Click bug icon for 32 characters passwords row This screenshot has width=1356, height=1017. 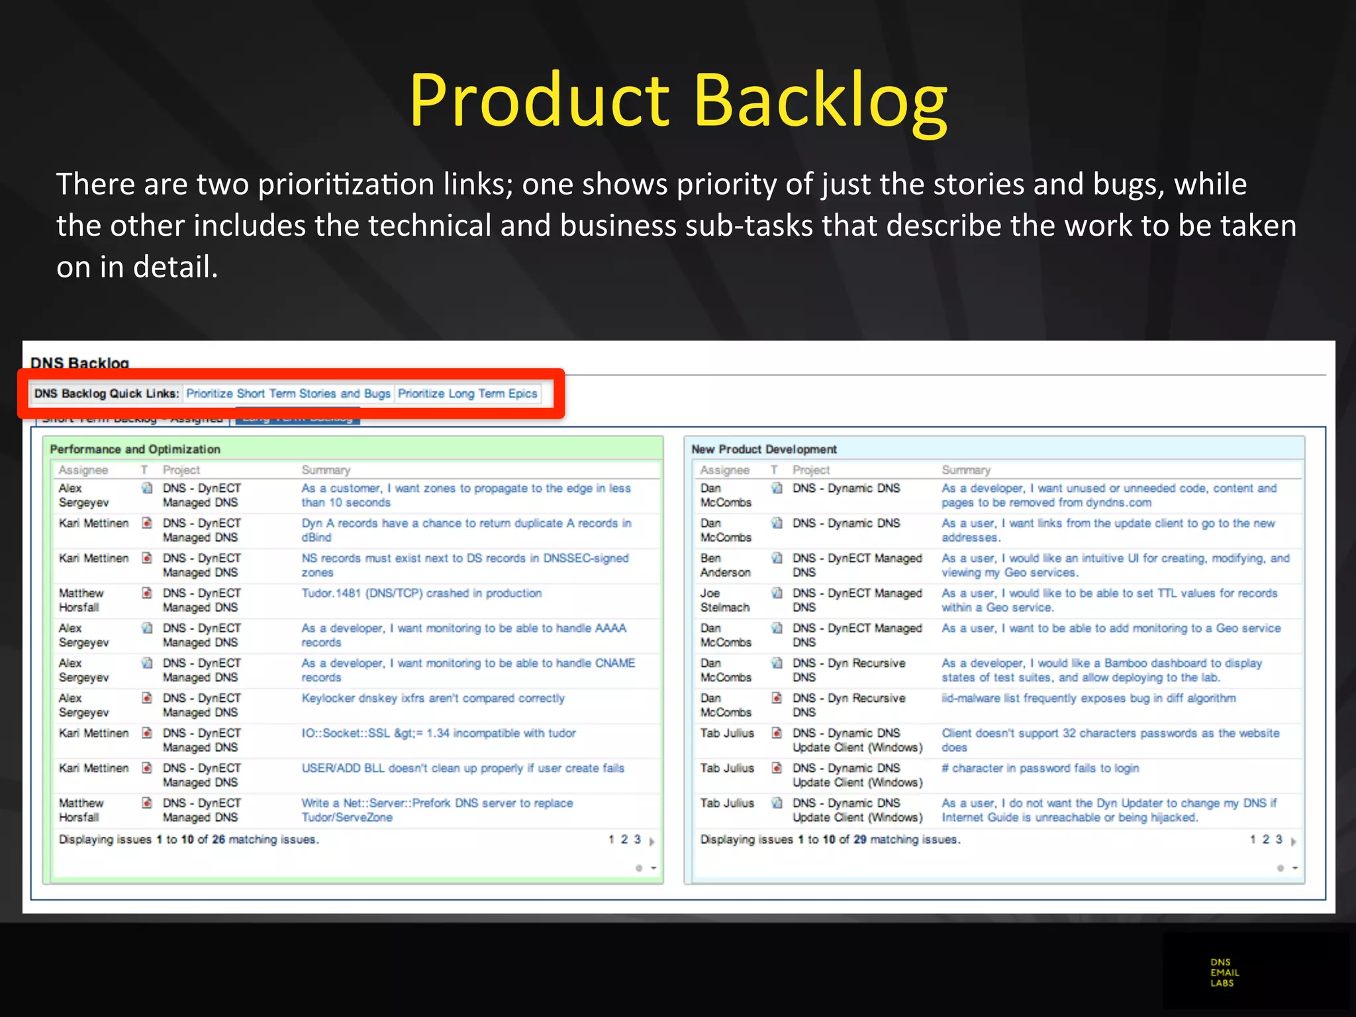tap(777, 733)
